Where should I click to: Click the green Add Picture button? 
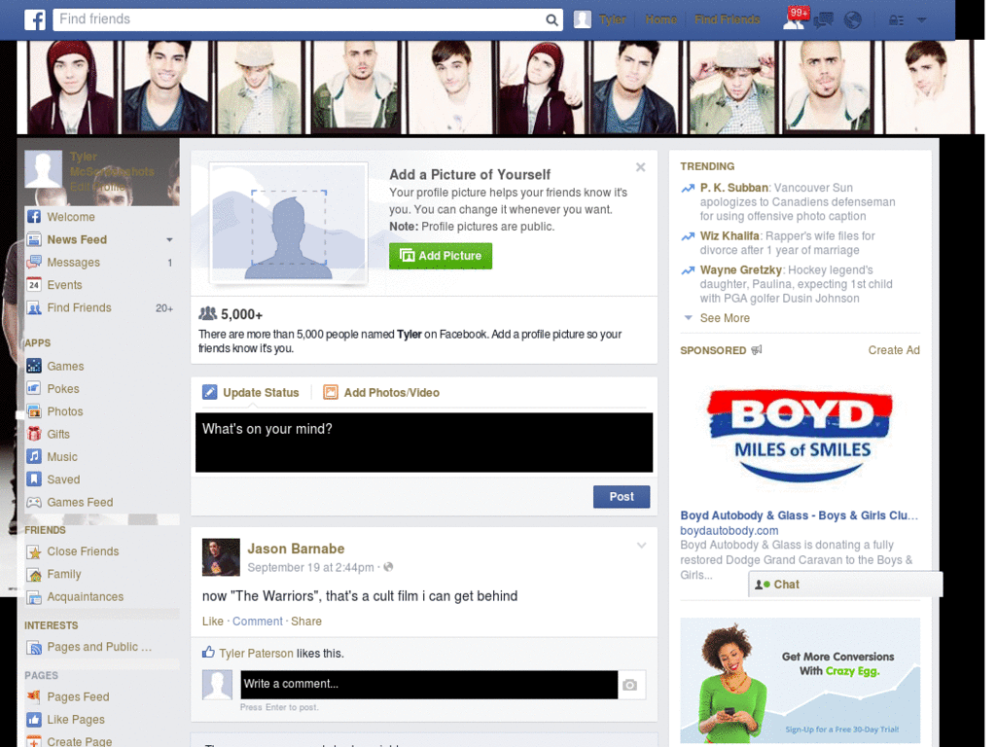(441, 256)
